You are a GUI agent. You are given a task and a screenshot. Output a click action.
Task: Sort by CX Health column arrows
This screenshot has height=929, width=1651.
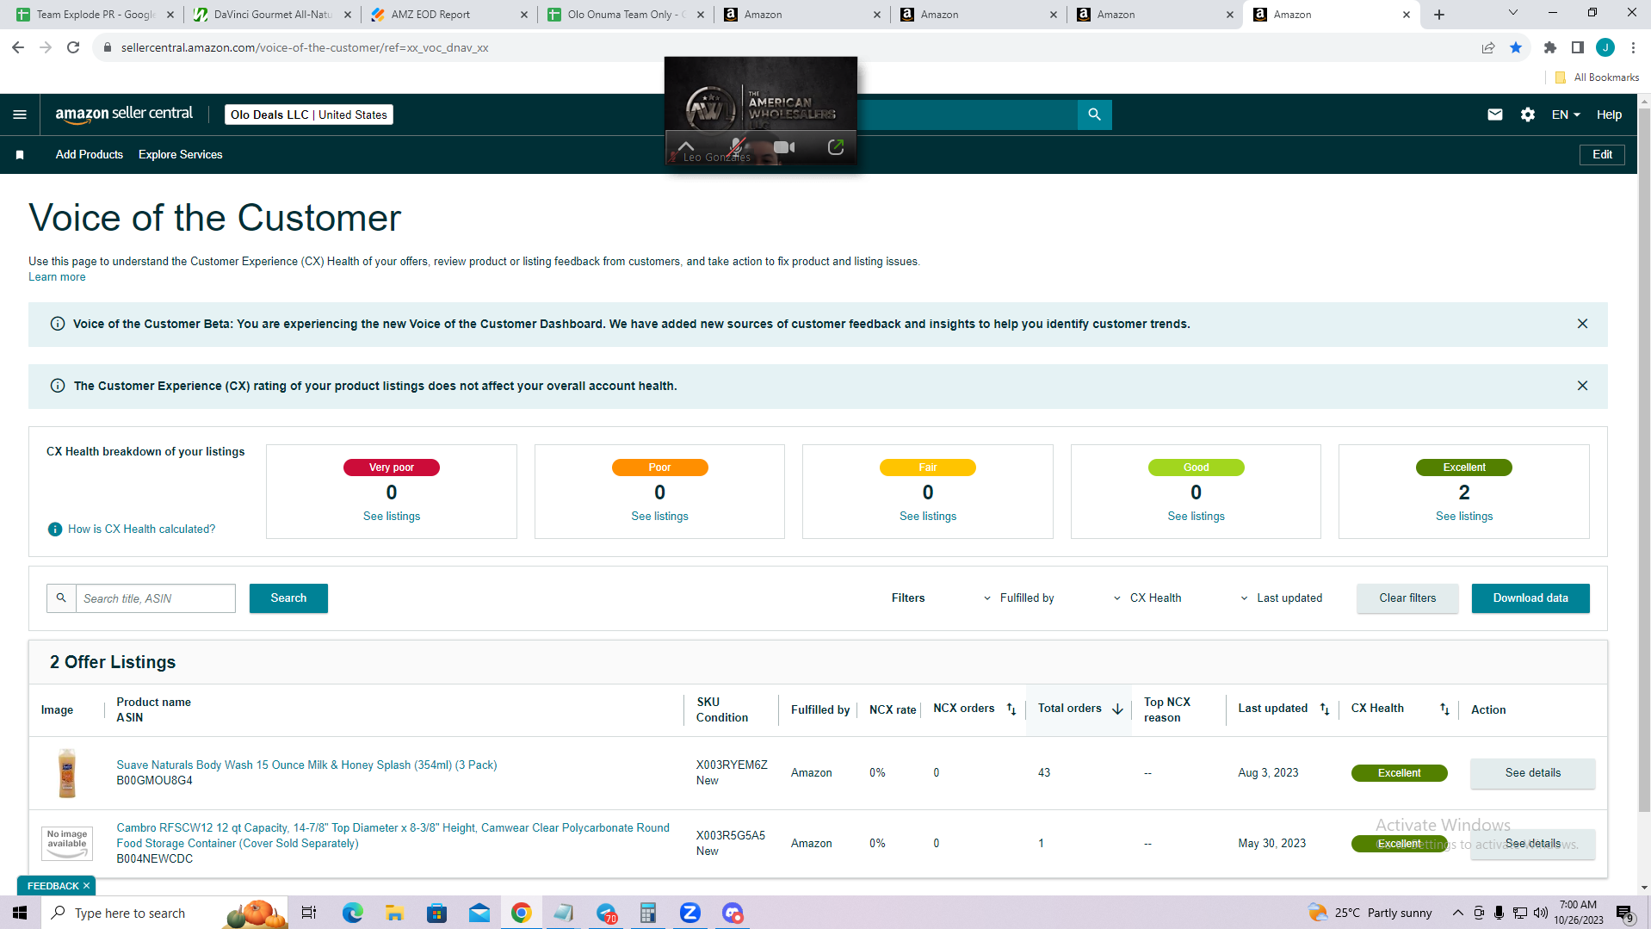coord(1444,709)
